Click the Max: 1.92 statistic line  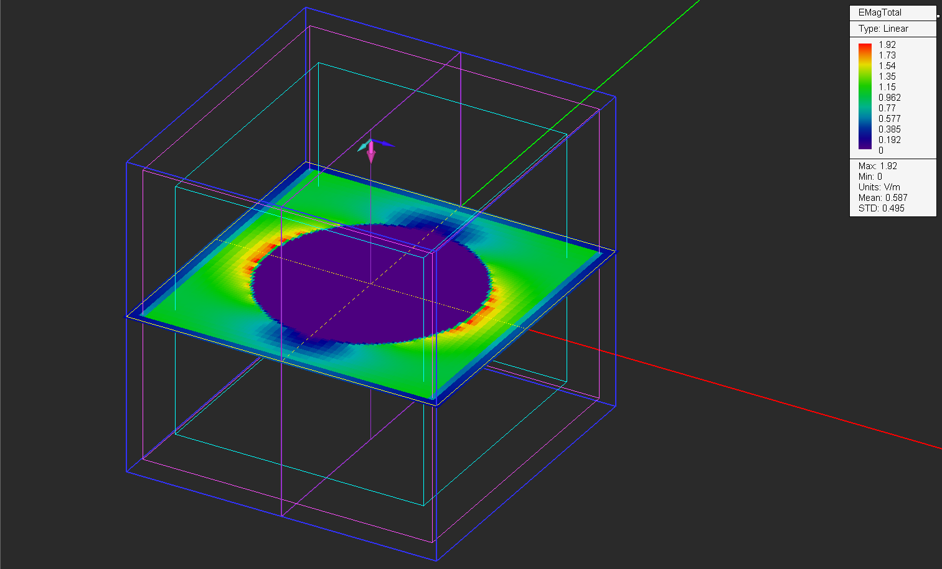tap(877, 166)
